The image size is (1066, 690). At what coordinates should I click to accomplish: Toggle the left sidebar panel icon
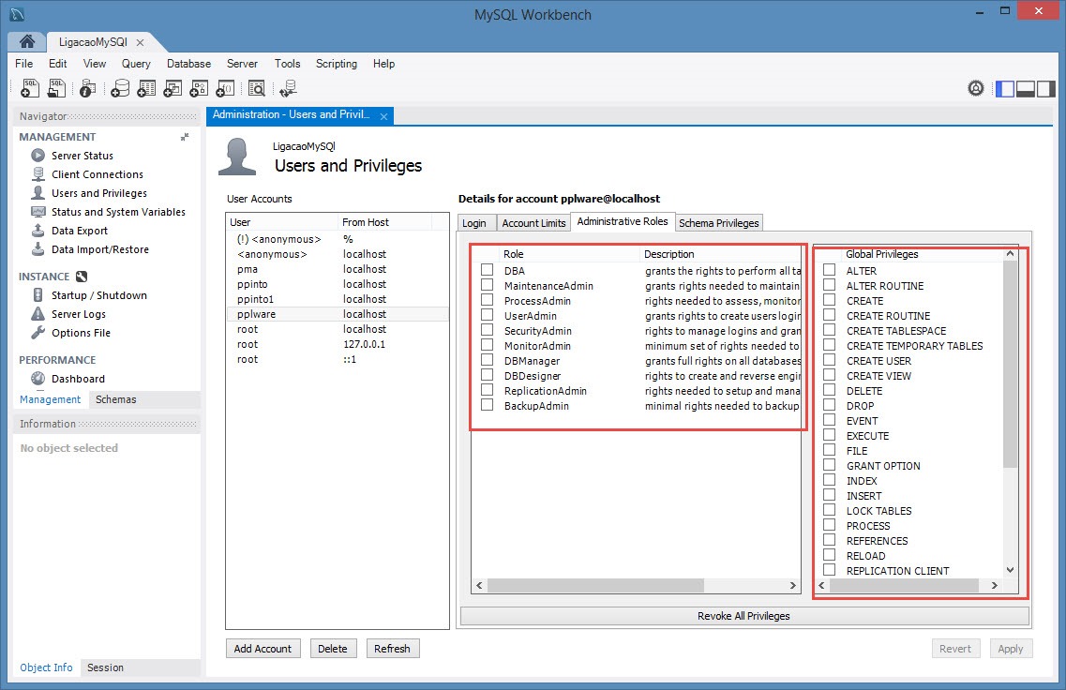[1004, 88]
